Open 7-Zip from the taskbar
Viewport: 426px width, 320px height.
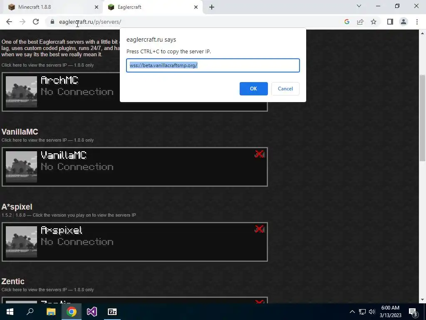tap(112, 312)
